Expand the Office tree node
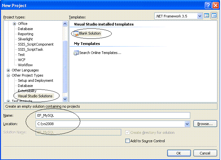Screen dimensions: 221x160 point(14,24)
